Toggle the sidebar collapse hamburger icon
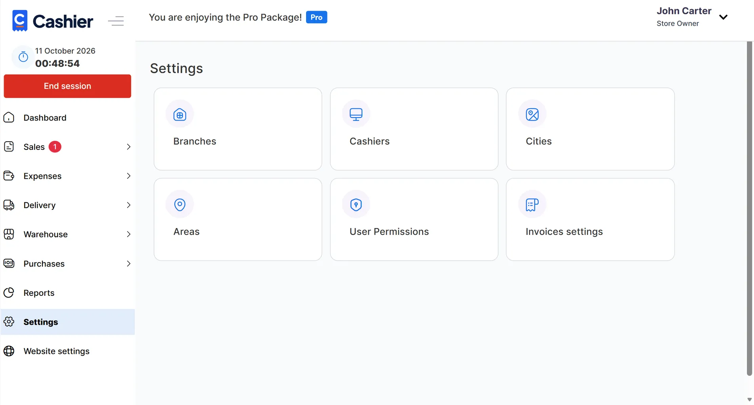Viewport: 754px width, 405px height. pos(116,21)
